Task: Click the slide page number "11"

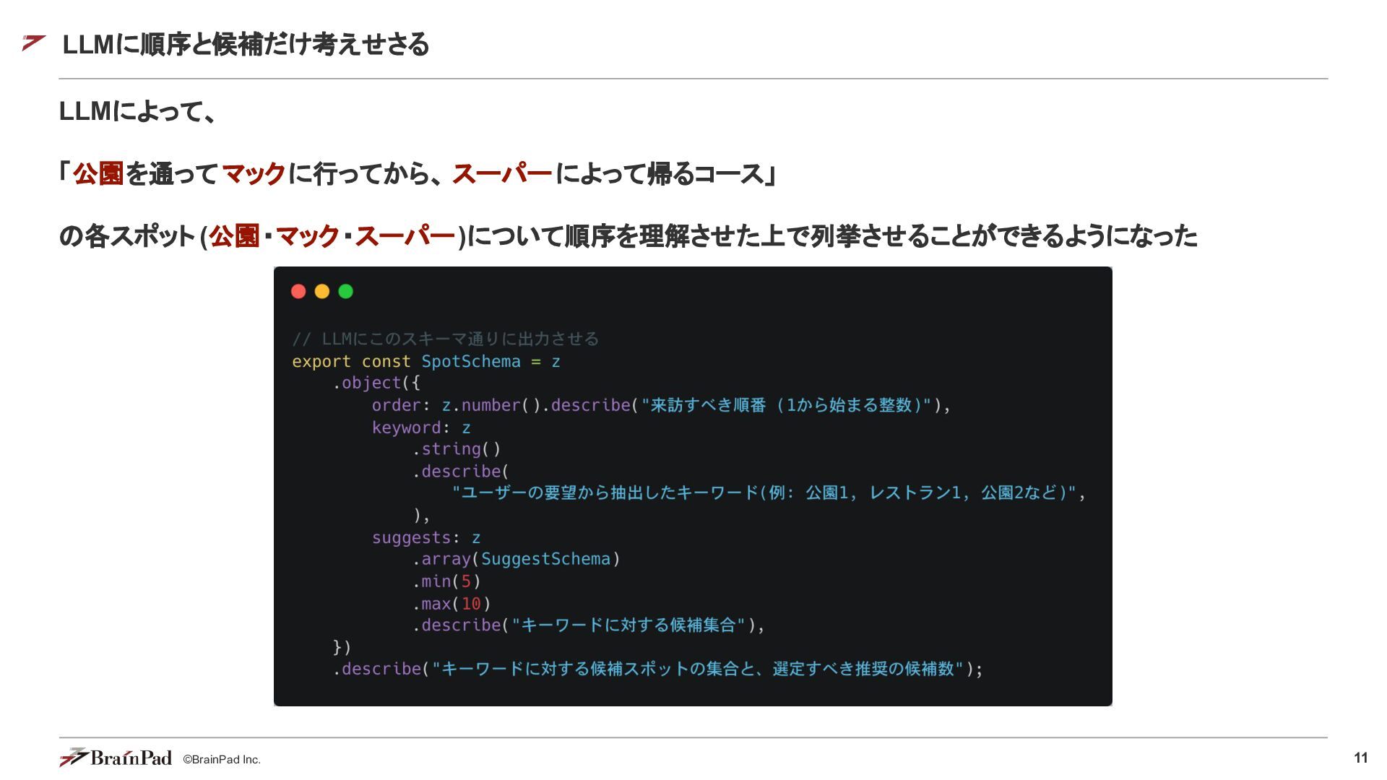Action: click(1361, 758)
